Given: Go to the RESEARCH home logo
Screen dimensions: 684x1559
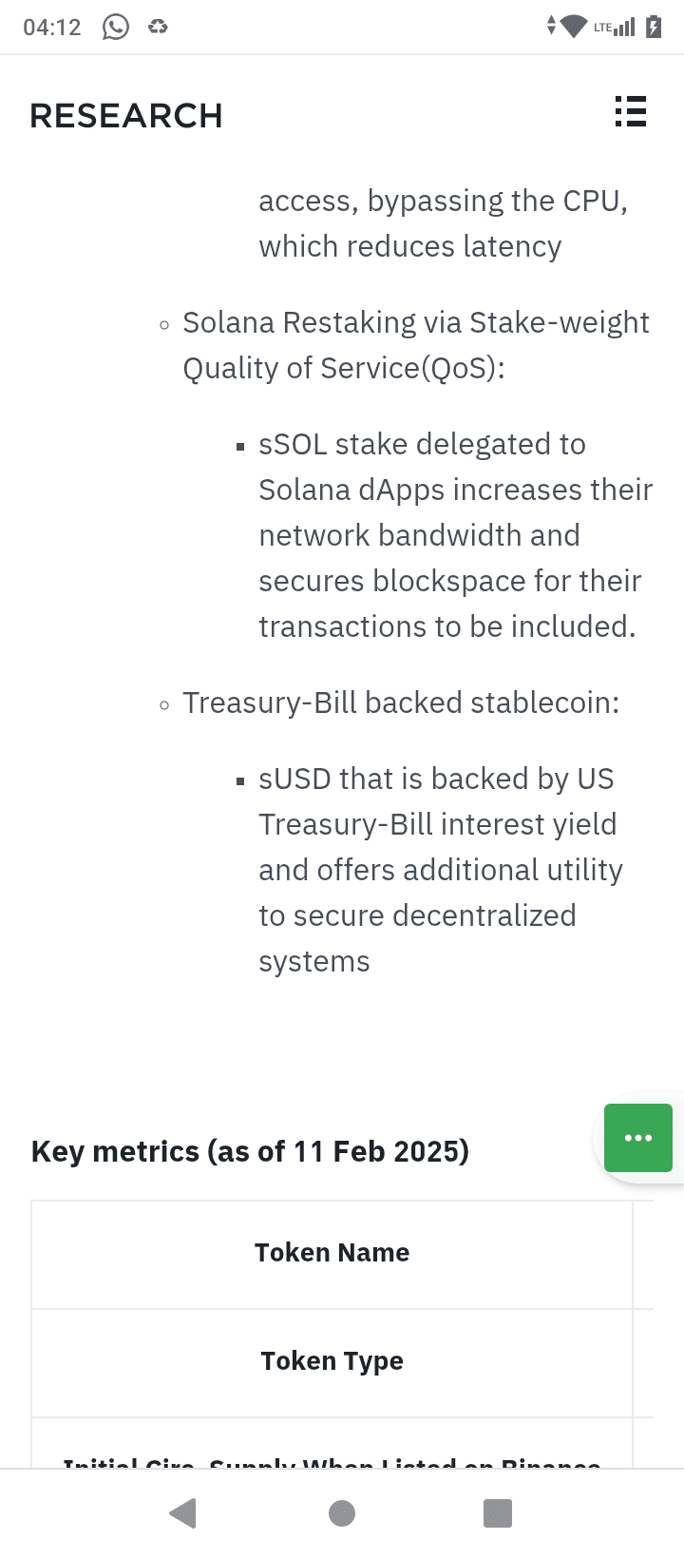Looking at the screenshot, I should (126, 116).
